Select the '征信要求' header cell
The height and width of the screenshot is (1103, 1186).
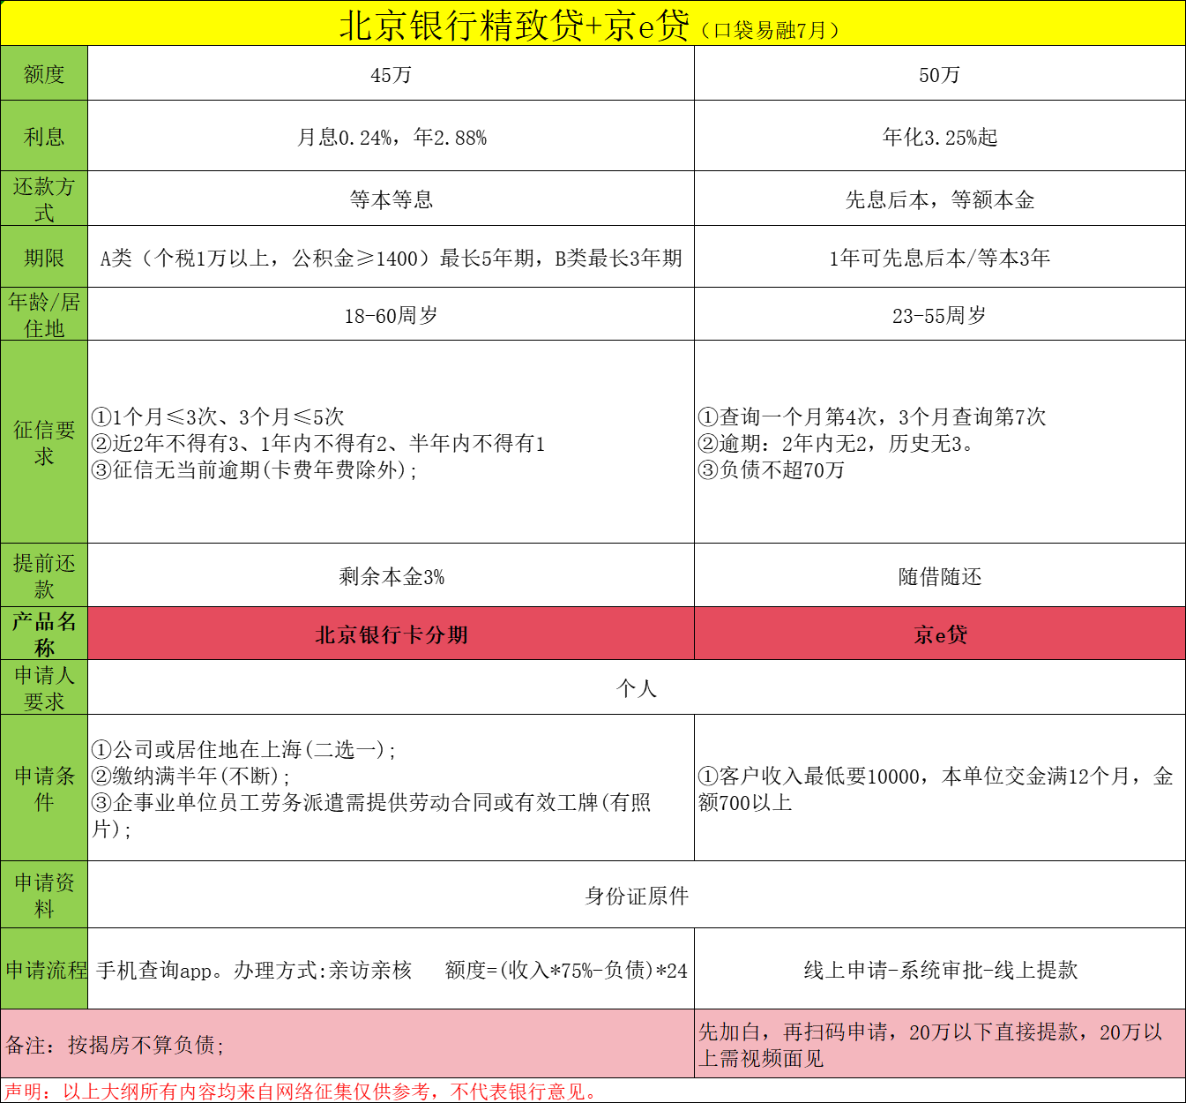(44, 442)
